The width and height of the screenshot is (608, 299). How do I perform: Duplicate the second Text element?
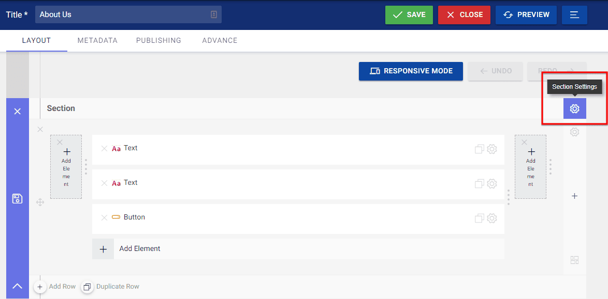pyautogui.click(x=479, y=184)
